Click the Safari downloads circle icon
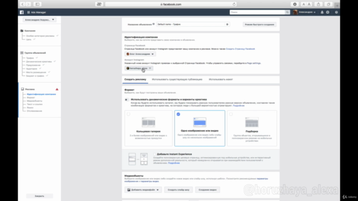Screen dimensions: 358x201 (x=295, y=4)
